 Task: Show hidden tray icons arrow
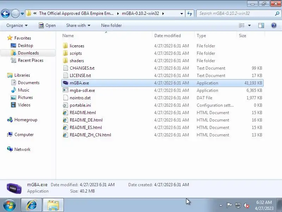tap(221, 205)
